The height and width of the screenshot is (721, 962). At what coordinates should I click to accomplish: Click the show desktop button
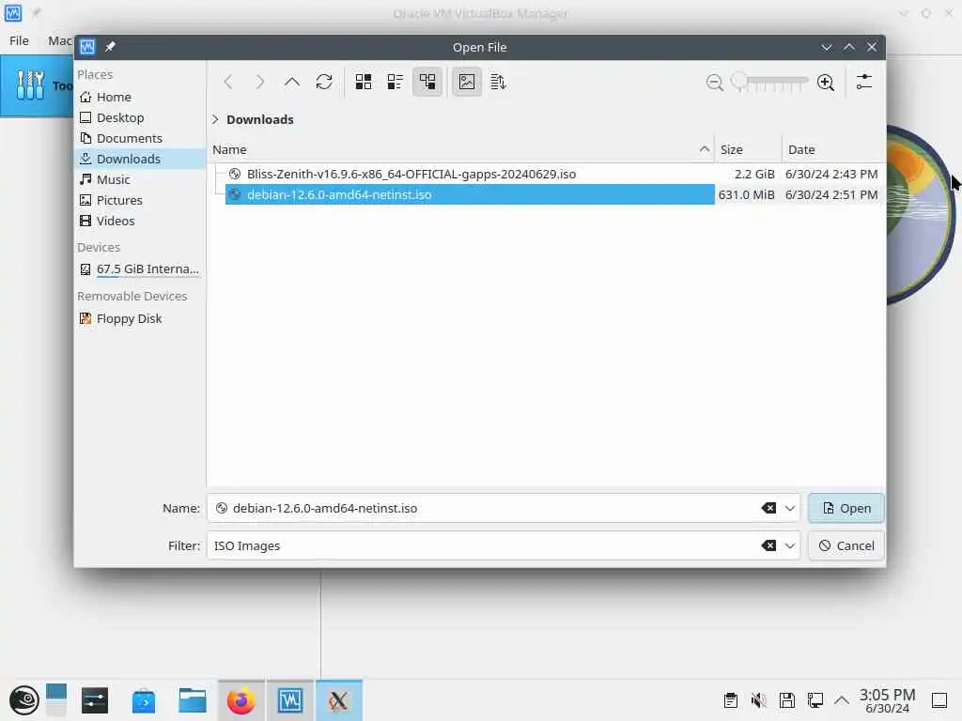pos(939,700)
